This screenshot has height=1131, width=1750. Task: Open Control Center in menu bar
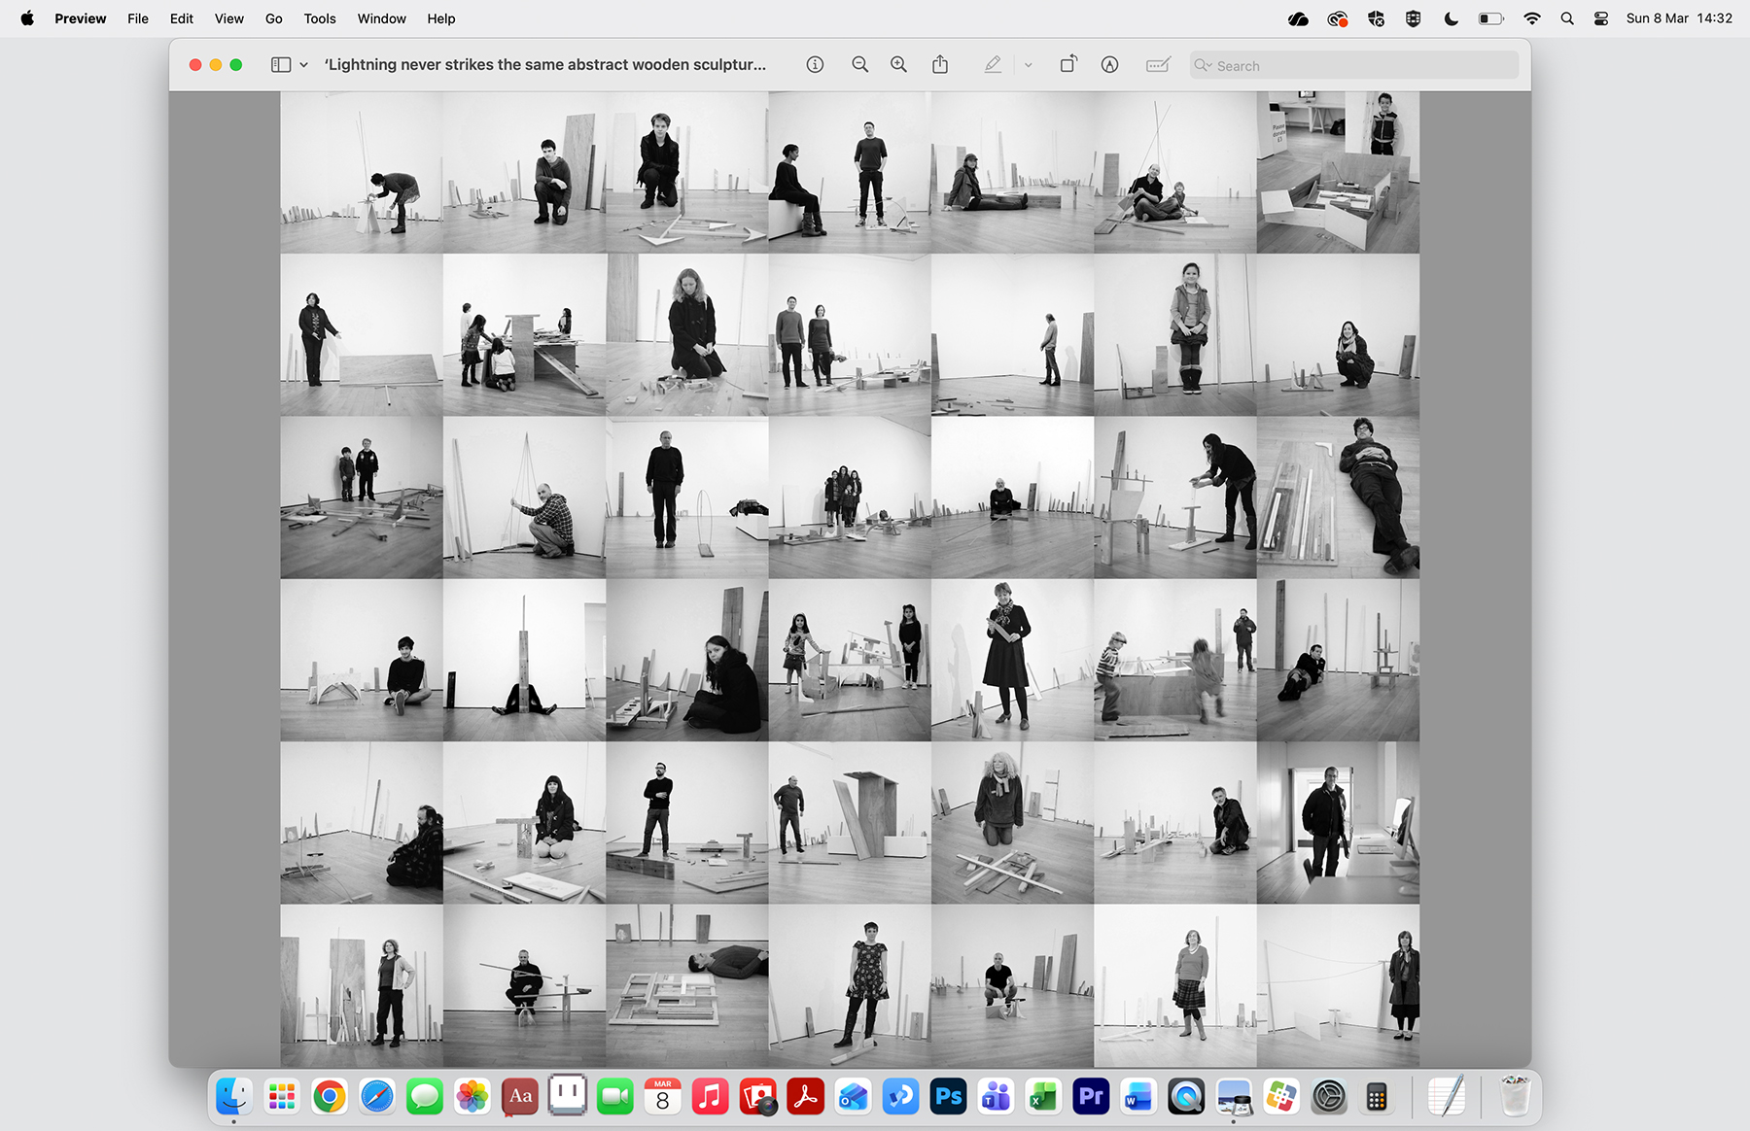tap(1601, 18)
